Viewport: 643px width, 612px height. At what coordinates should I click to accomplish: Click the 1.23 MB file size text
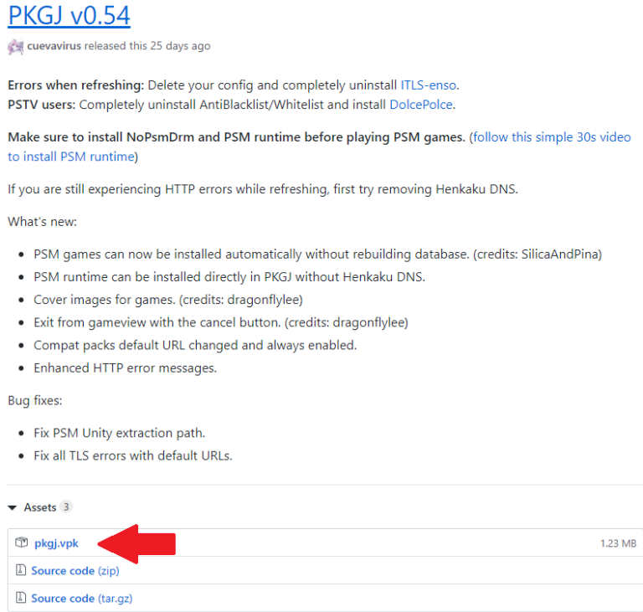click(x=618, y=543)
